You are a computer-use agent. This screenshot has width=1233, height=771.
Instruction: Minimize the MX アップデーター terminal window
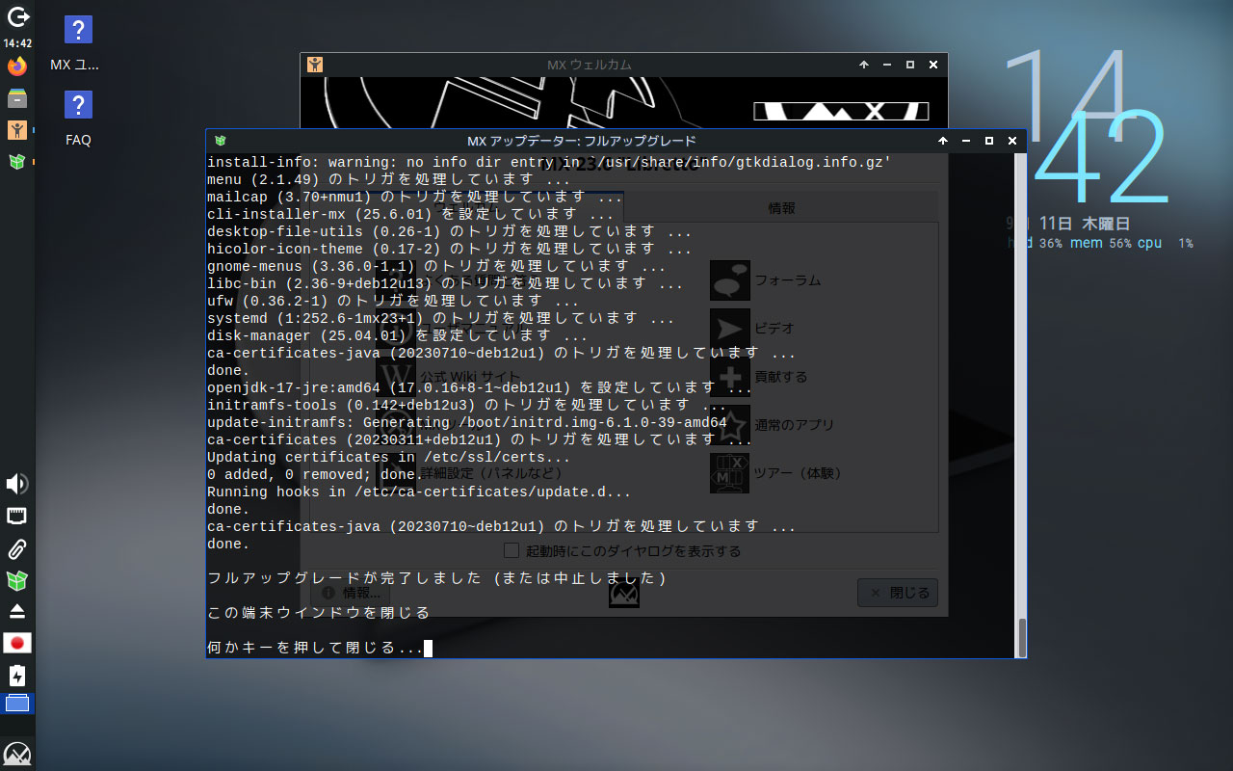[966, 141]
